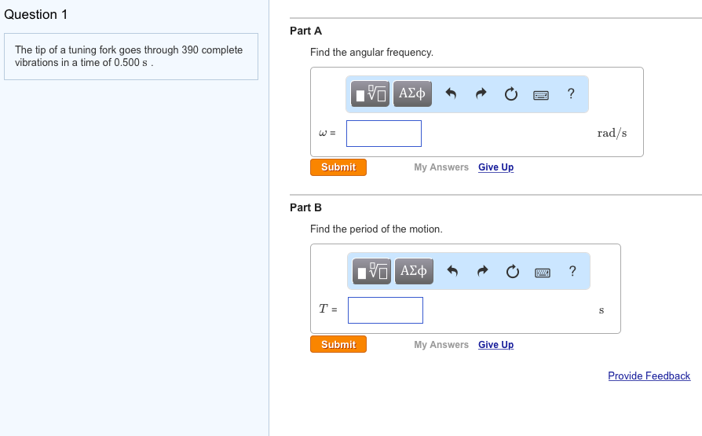Give up on Part A
Screen dimensions: 702x436
pyautogui.click(x=495, y=167)
